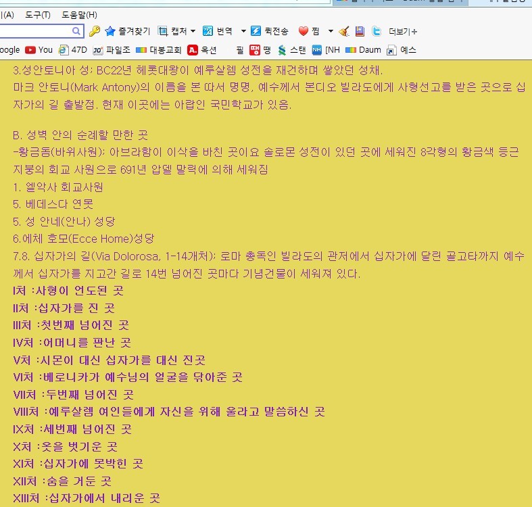This screenshot has width=532, height=507.
Task: Click line 'VIII처 :예루살렘 여인들에게'
Action: click(84, 412)
